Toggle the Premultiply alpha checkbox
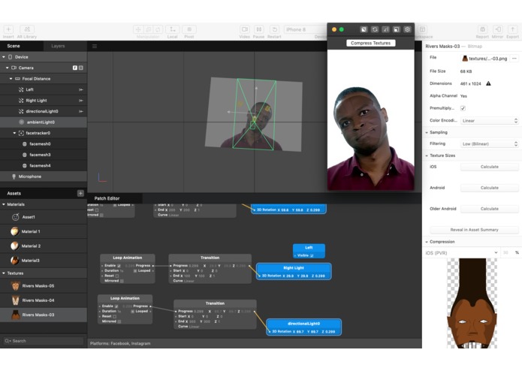The height and width of the screenshot is (371, 522). tap(463, 108)
